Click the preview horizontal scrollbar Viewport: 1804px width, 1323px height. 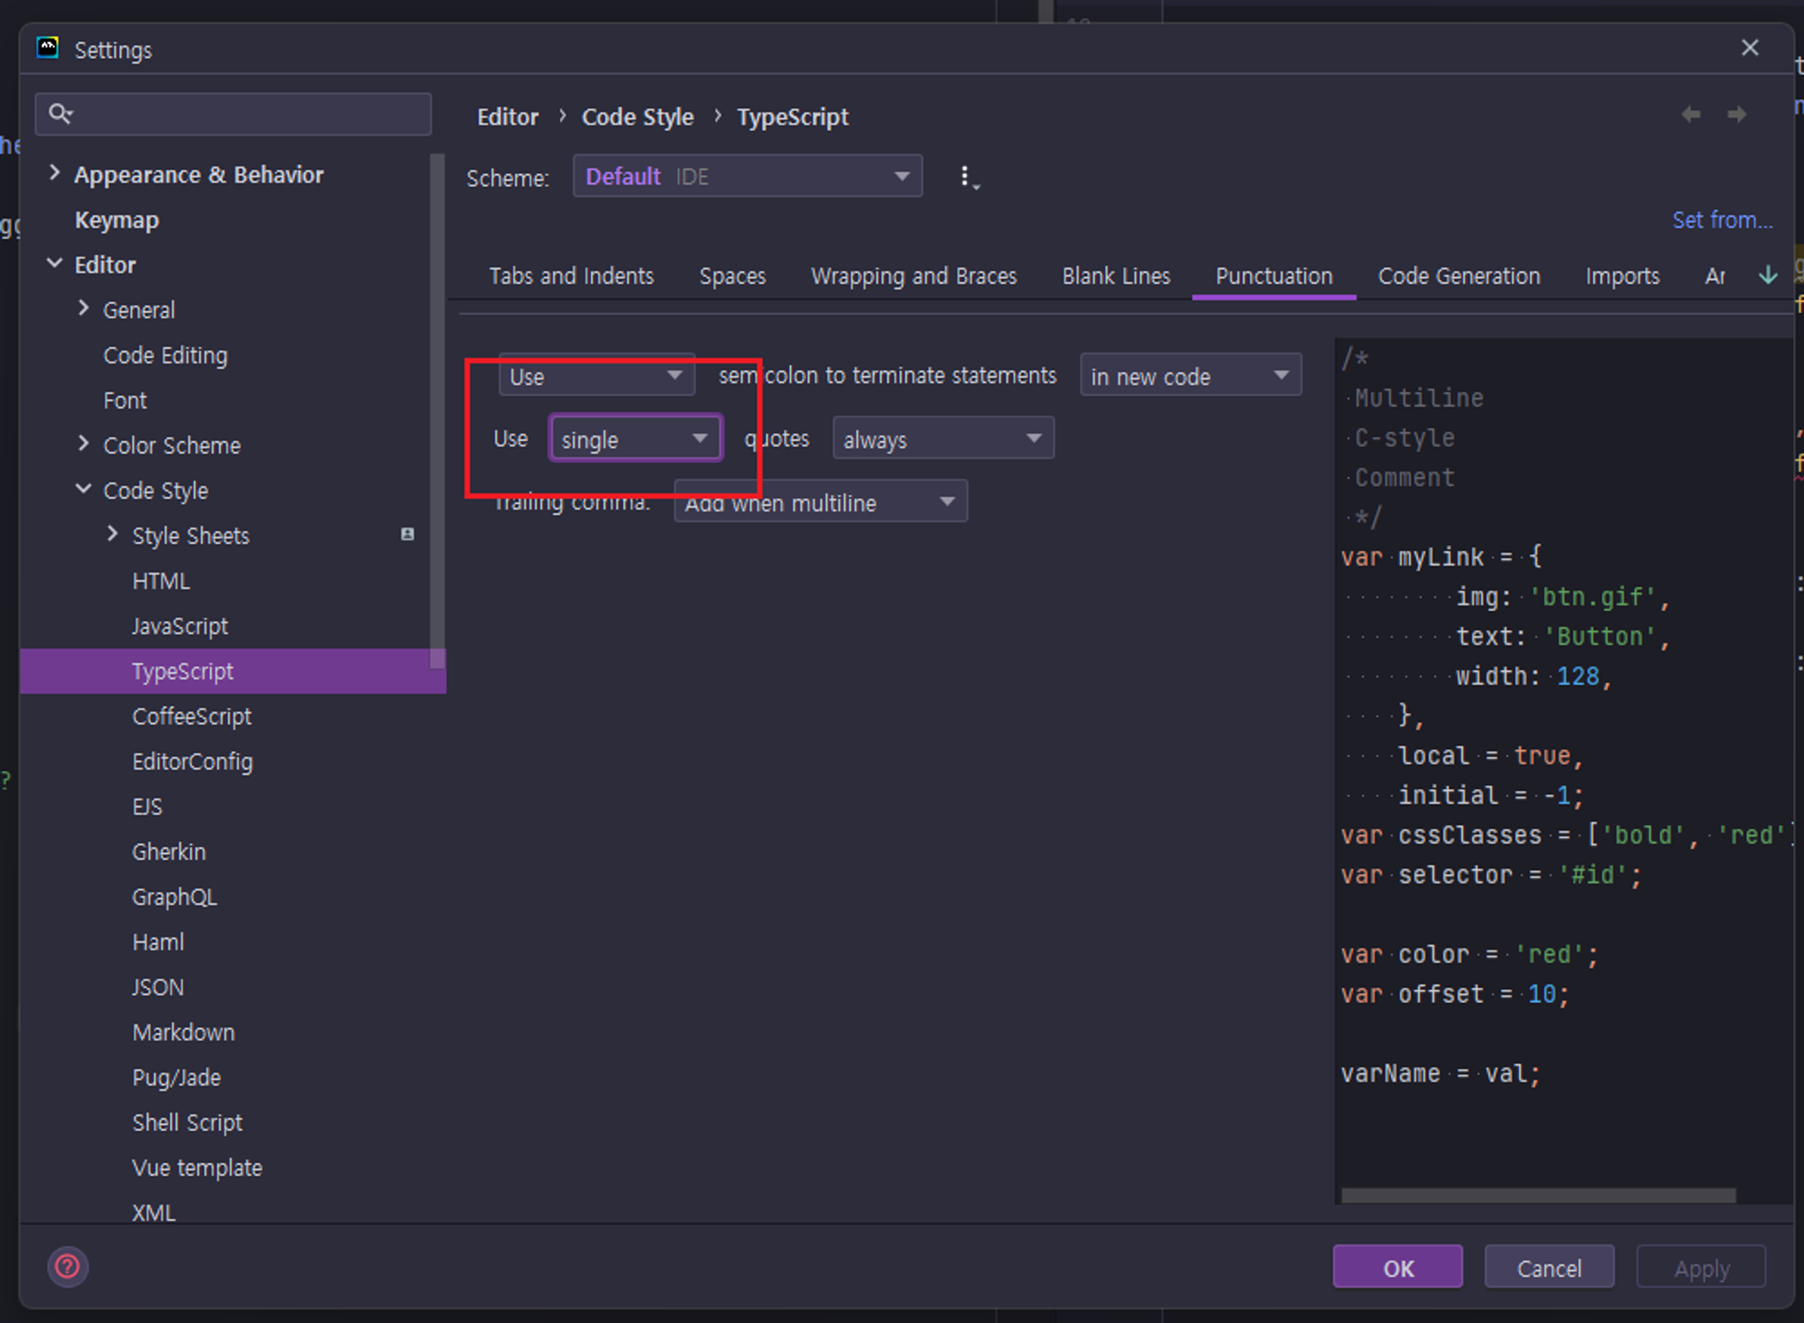(x=1537, y=1195)
